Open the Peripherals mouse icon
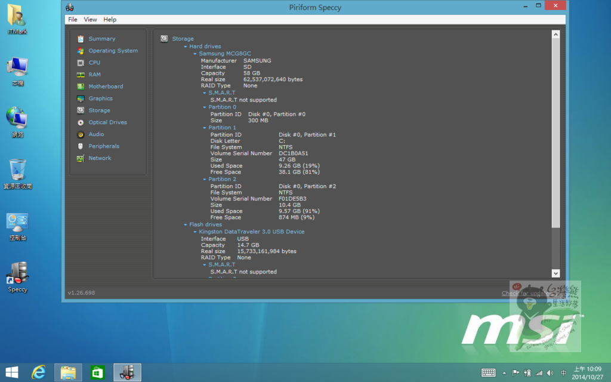This screenshot has width=611, height=382. point(81,146)
